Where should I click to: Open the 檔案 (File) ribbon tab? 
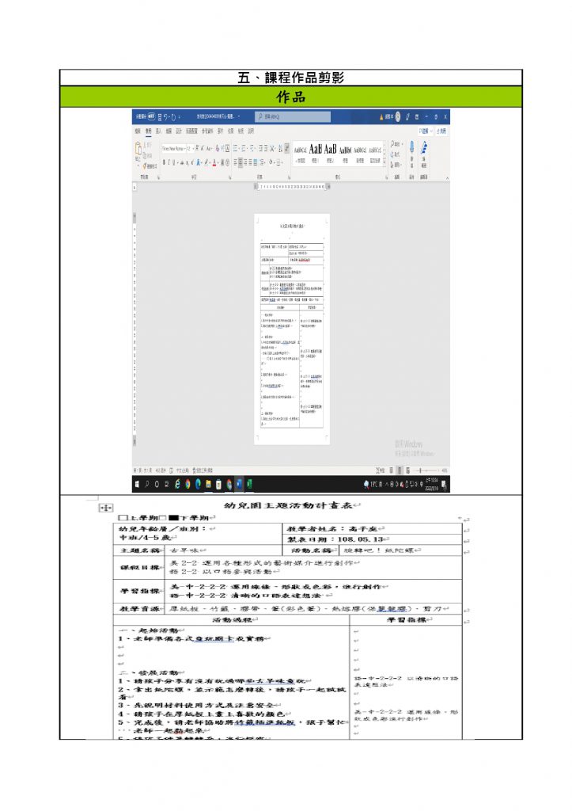[x=138, y=131]
